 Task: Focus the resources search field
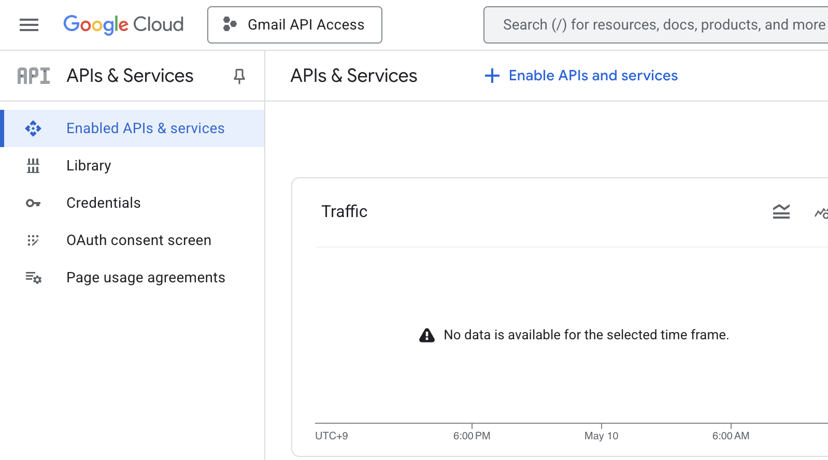coord(656,25)
